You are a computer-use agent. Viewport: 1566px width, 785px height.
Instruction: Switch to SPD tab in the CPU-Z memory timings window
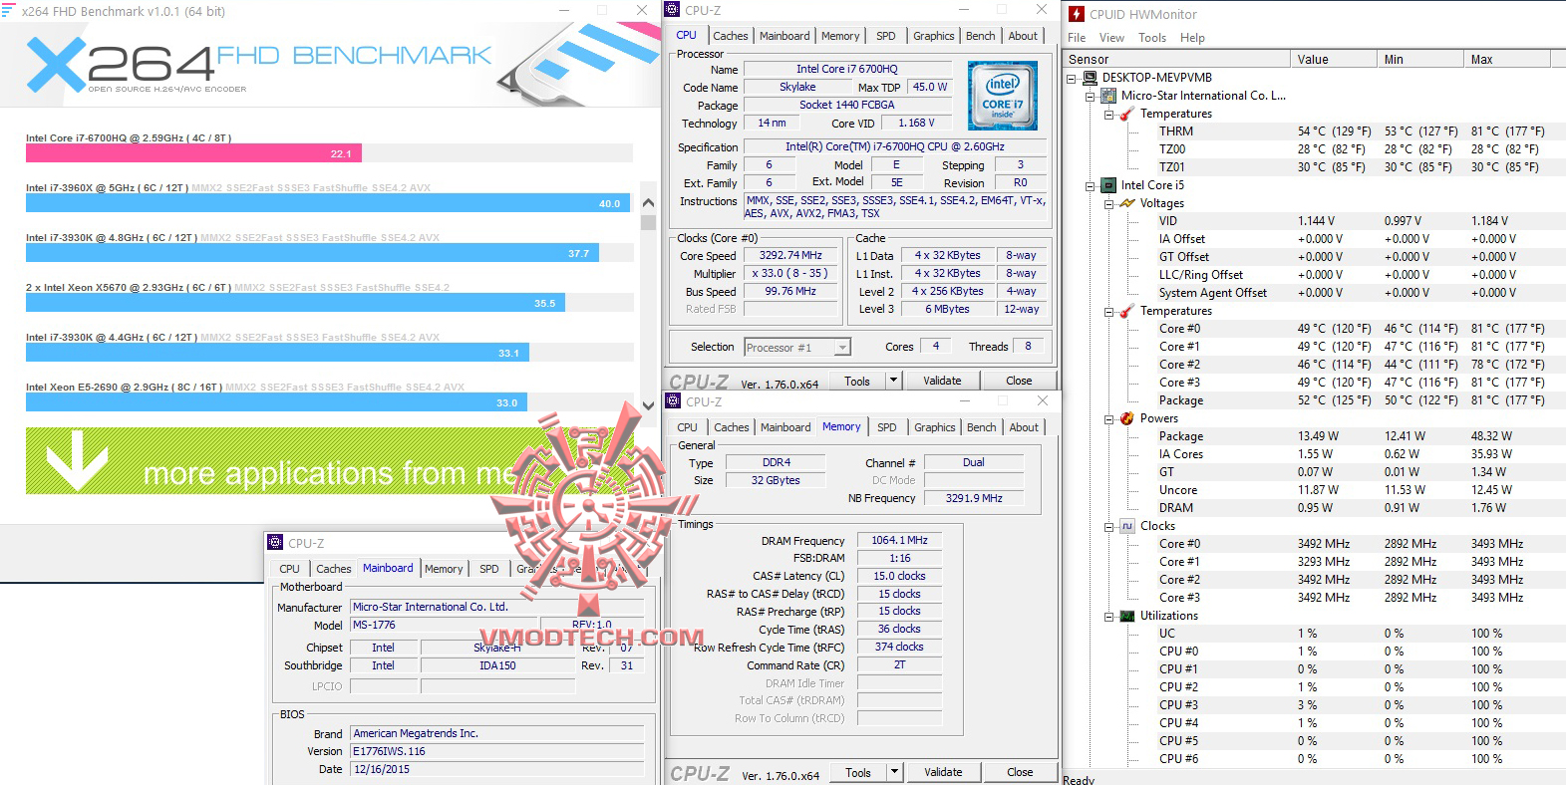[x=887, y=427]
